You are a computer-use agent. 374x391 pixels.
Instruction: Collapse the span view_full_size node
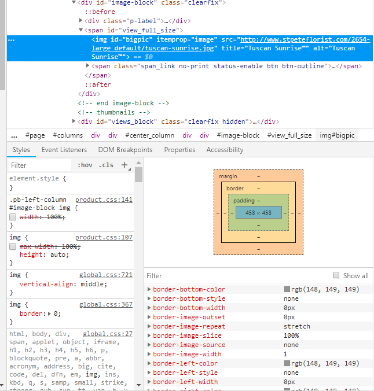[x=81, y=30]
